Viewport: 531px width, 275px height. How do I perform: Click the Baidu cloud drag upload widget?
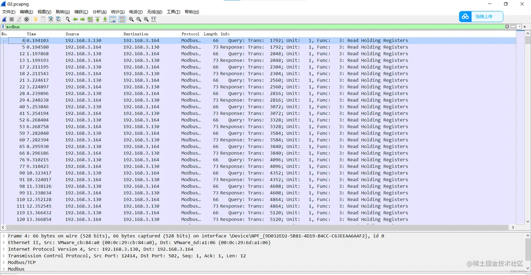[481, 16]
